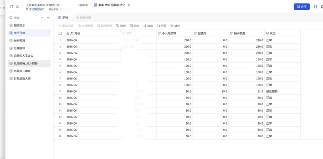Screen dimensions: 323x159
Task: Select the 69.0 used amount cell
Action: click(210, 91)
